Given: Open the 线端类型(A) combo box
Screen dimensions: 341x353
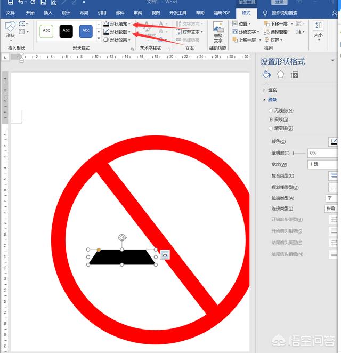Looking at the screenshot, I should click(x=331, y=198).
